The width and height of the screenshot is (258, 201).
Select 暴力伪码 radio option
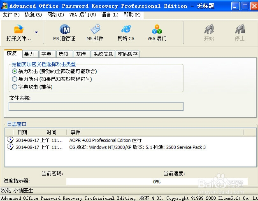tap(14, 79)
